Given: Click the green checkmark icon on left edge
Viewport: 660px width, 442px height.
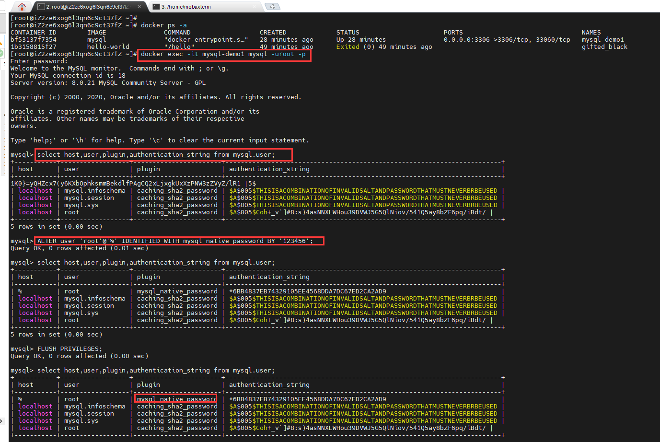Looking at the screenshot, I should [1, 53].
